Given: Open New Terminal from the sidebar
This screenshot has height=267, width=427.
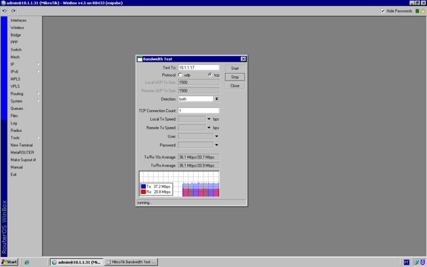Looking at the screenshot, I should tap(21, 145).
